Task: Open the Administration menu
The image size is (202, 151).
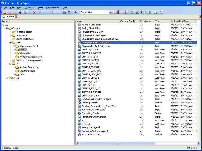Action: click(53, 8)
